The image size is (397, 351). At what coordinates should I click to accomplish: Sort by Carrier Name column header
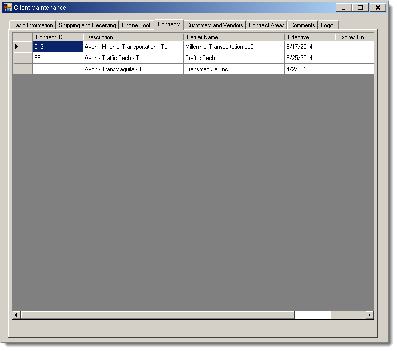pyautogui.click(x=234, y=37)
